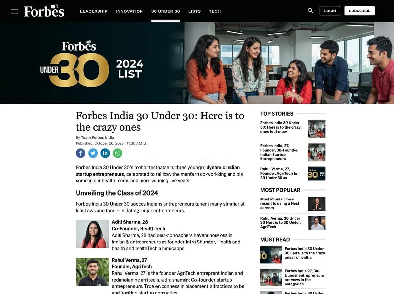Click the 'Unveiling the Class of 2024' heading
The height and width of the screenshot is (294, 394).
(117, 193)
